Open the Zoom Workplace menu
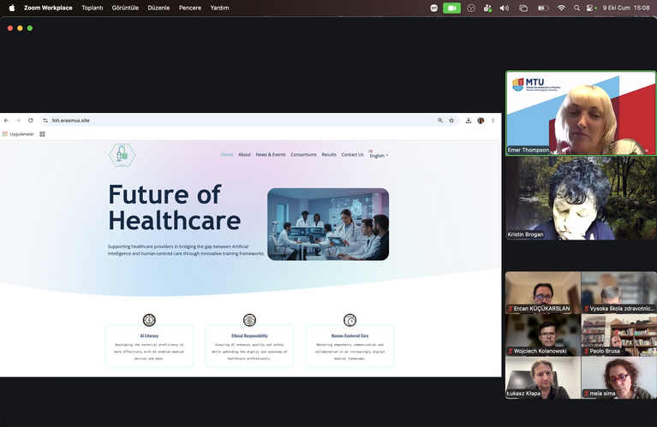 (48, 8)
